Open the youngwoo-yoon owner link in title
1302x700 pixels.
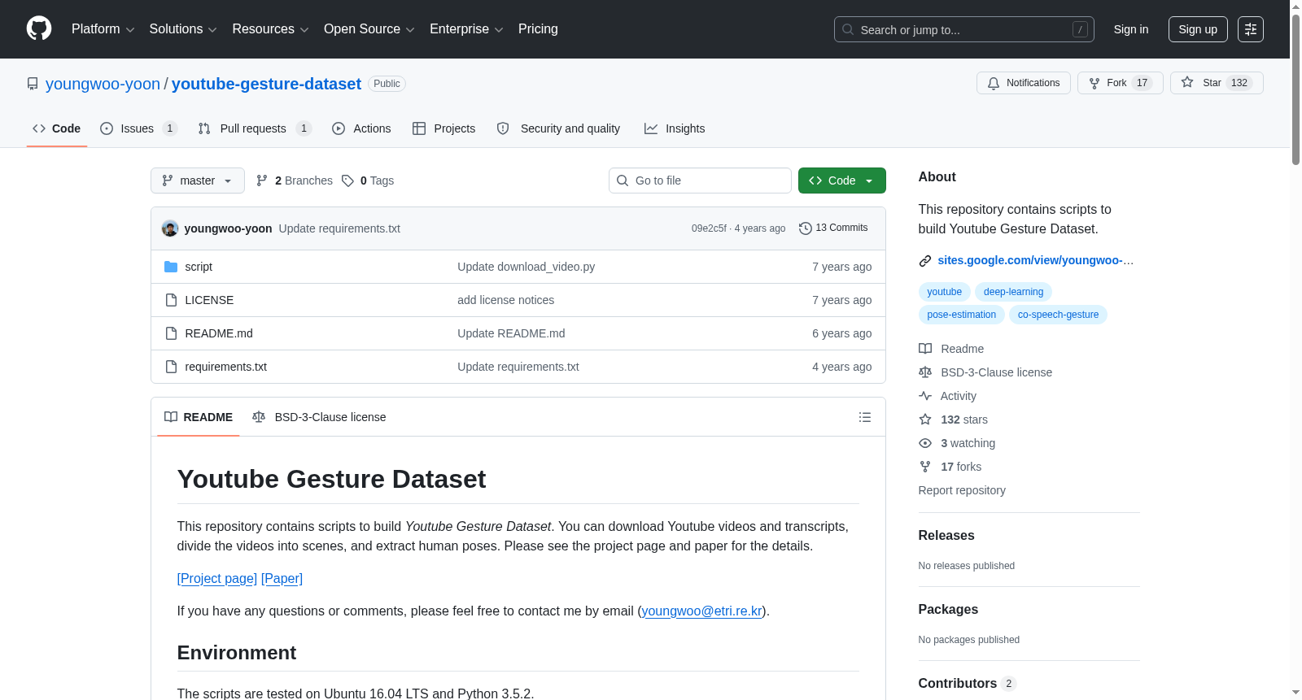click(103, 84)
